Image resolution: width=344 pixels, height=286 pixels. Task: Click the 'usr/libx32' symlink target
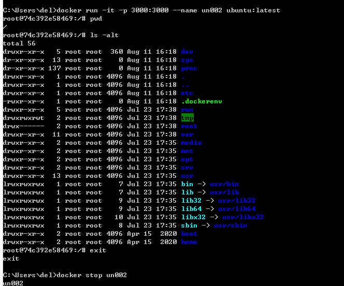coord(243,217)
